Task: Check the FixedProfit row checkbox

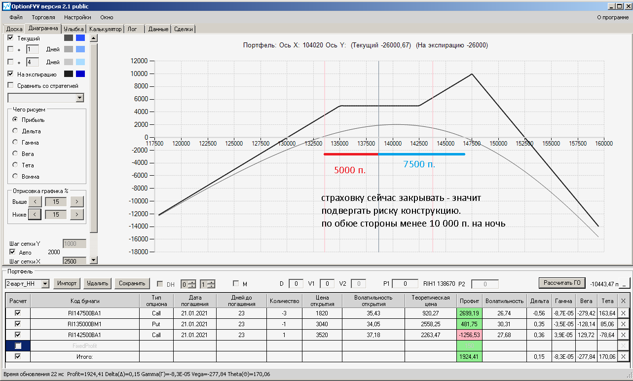Action: 18,346
